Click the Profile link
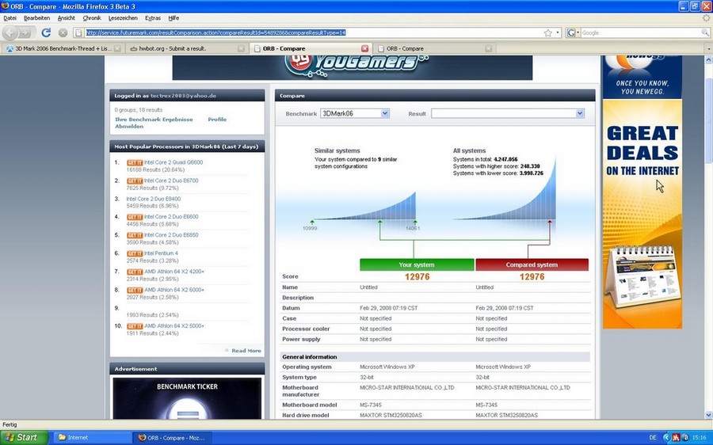The height and width of the screenshot is (445, 713). coord(217,120)
